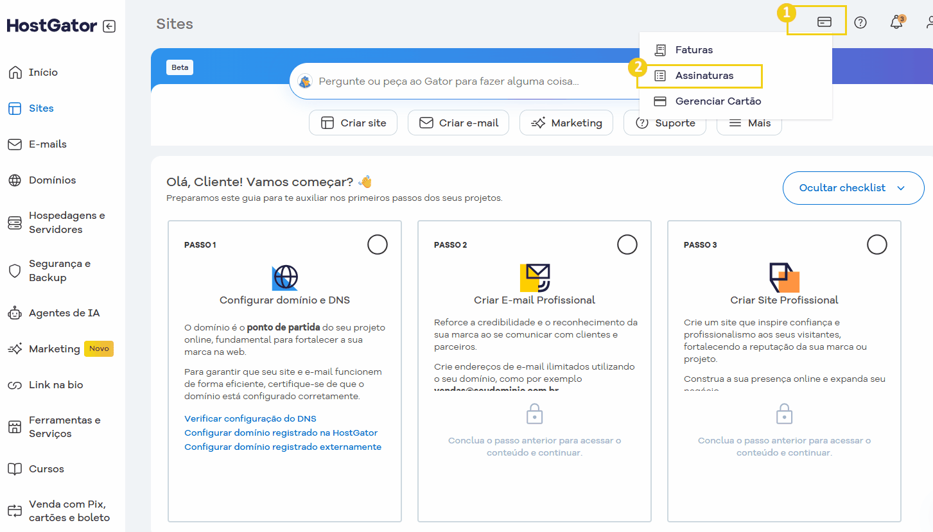The height and width of the screenshot is (532, 933).
Task: Click the Verificar configuração do DNS link
Action: pos(250,418)
